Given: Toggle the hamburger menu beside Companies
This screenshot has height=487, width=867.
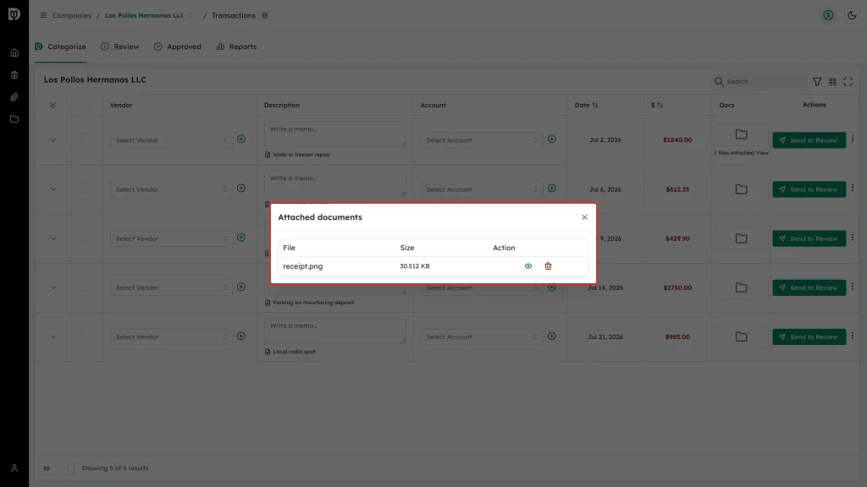Looking at the screenshot, I should pos(43,15).
